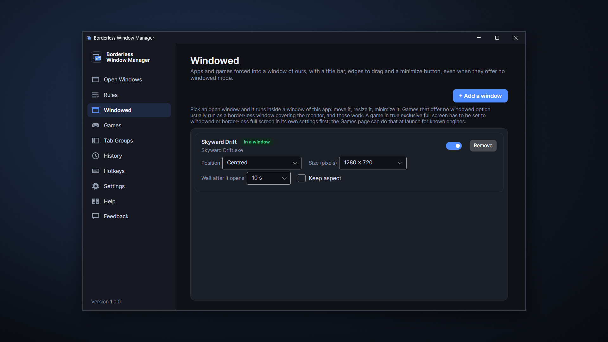This screenshot has height=342, width=608.
Task: Click the Borderless Window Manager logo
Action: [97, 57]
